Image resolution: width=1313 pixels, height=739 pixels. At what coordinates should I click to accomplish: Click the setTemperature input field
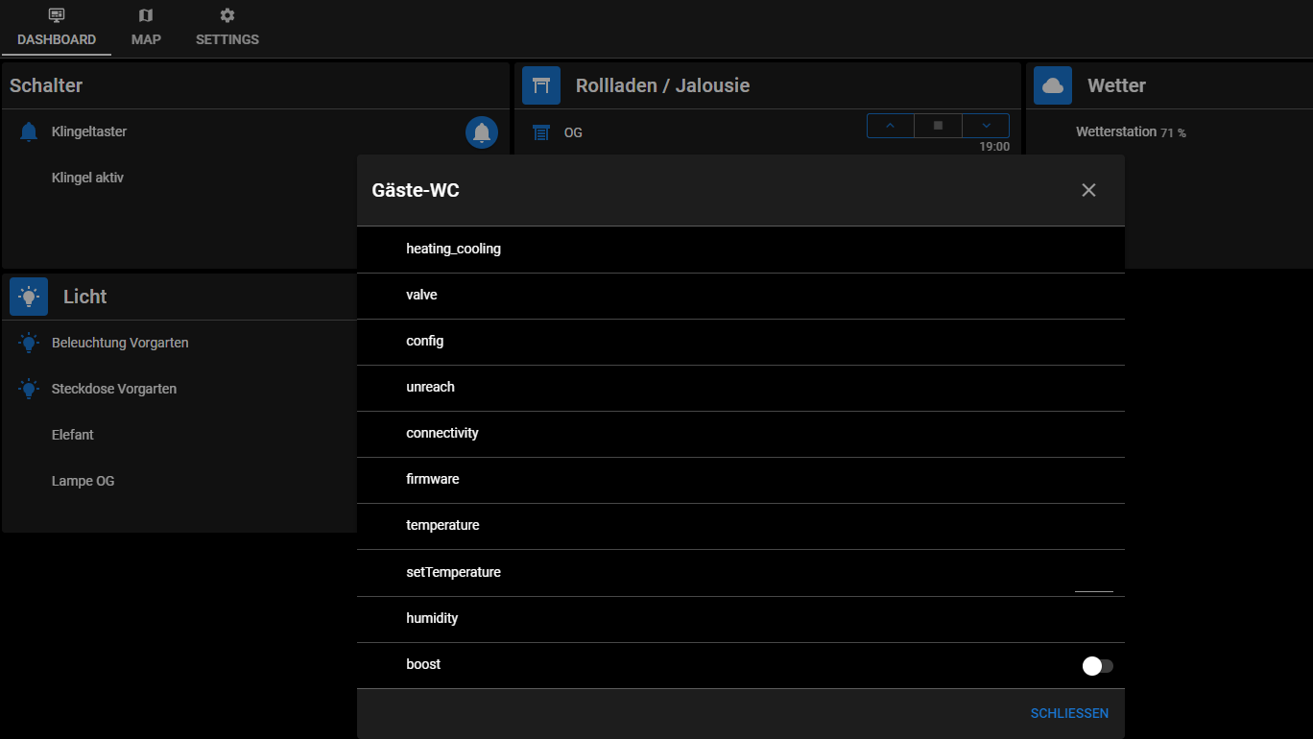(x=1094, y=579)
